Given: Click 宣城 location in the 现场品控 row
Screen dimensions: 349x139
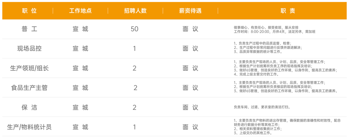Looking at the screenshot, I should (x=80, y=48).
